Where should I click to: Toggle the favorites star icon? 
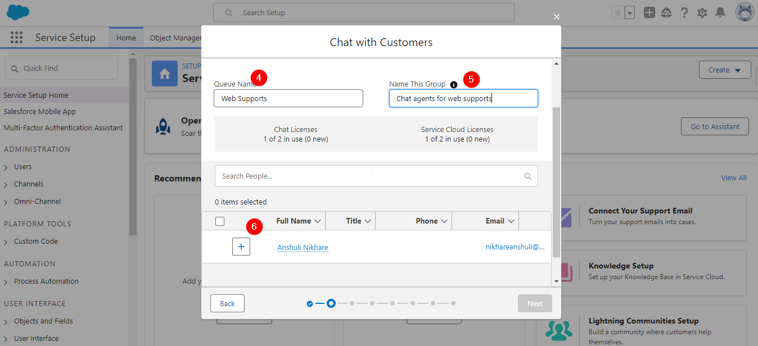pos(617,11)
